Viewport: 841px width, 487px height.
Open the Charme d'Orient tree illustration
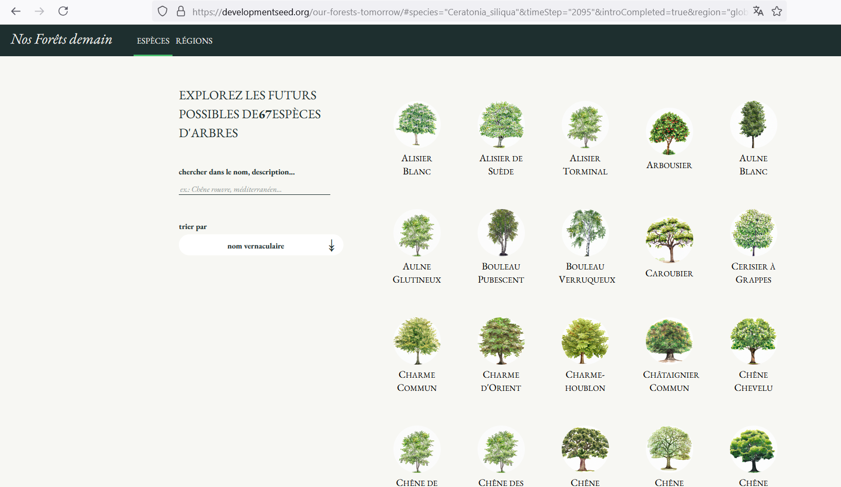point(501,341)
